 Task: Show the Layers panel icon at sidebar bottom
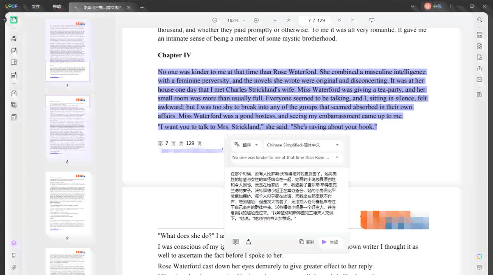[14, 243]
